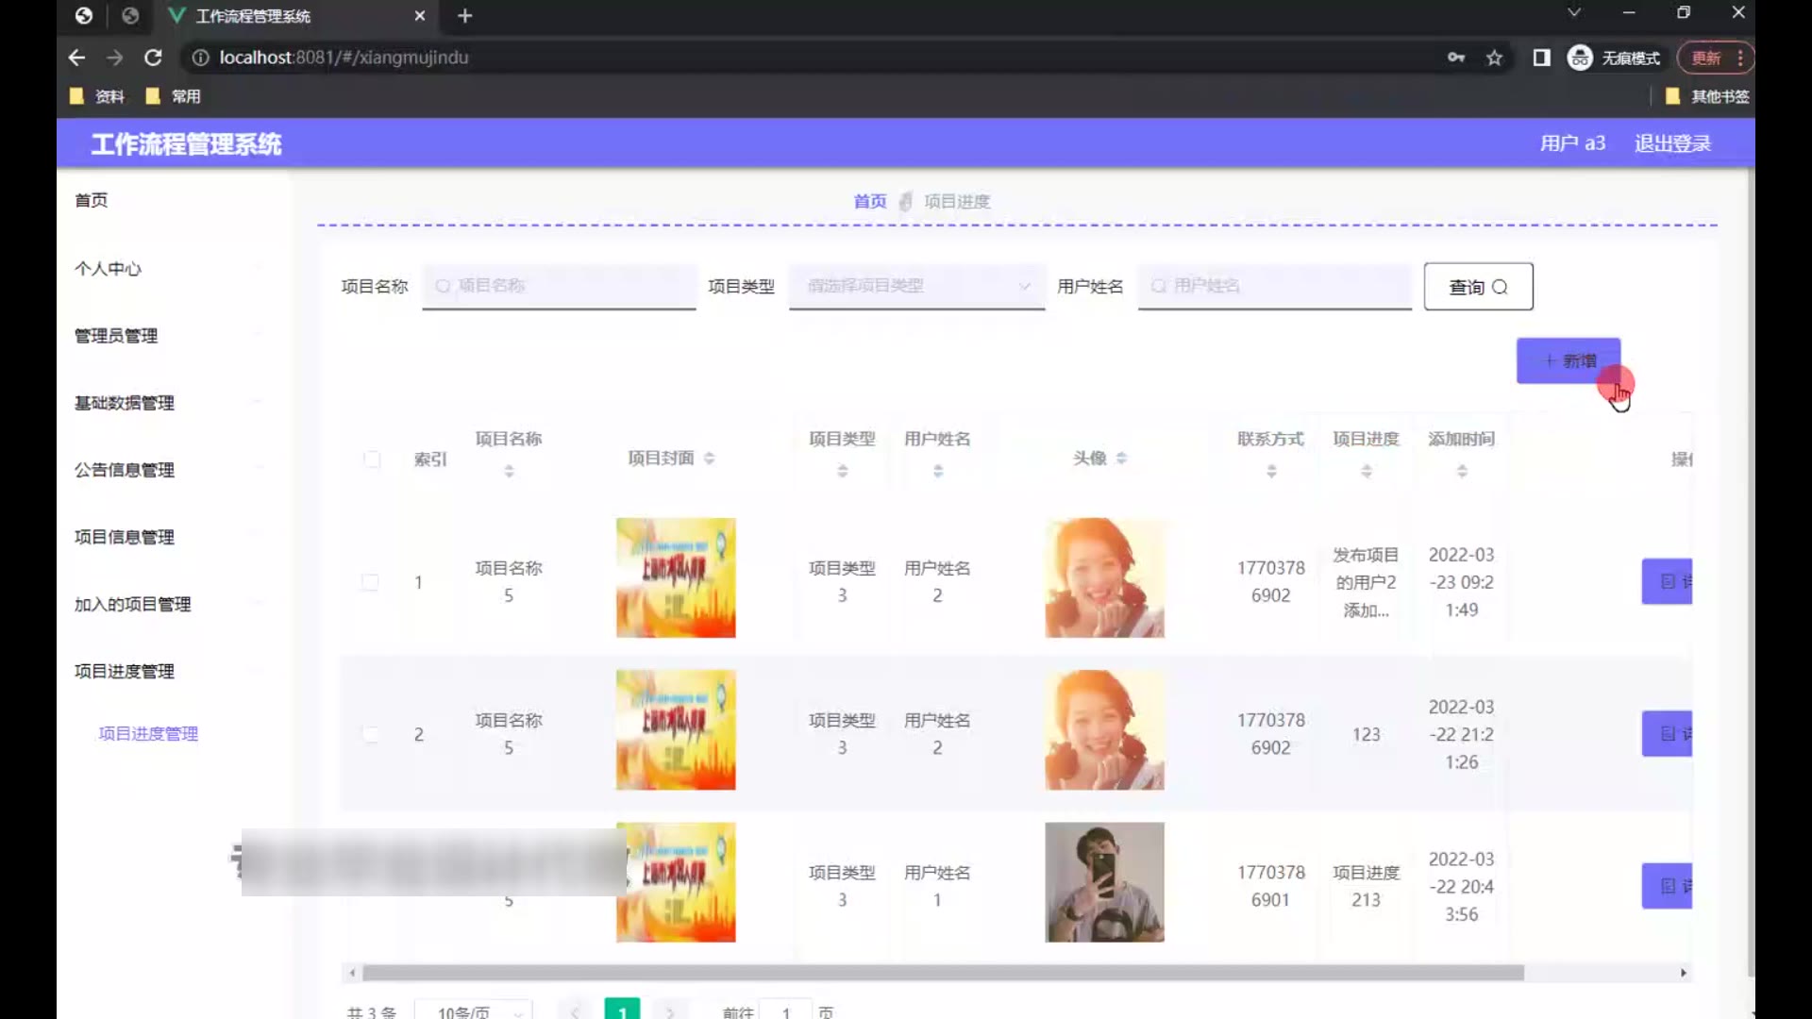The image size is (1812, 1019).
Task: Click the browser reload icon
Action: tap(153, 58)
